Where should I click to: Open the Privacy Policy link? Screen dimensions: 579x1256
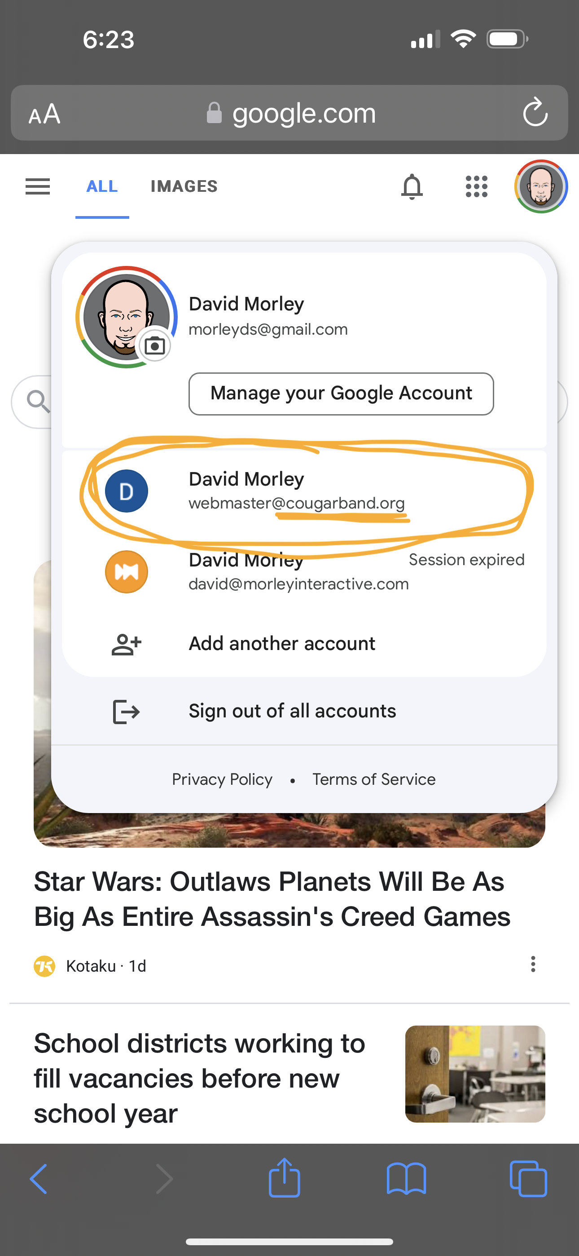point(222,779)
